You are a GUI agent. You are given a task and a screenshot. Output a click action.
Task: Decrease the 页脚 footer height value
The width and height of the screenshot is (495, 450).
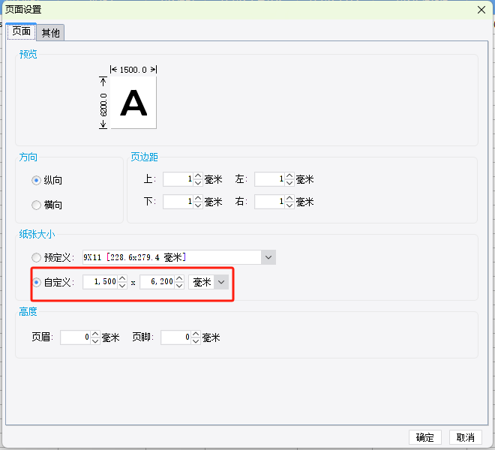click(196, 341)
